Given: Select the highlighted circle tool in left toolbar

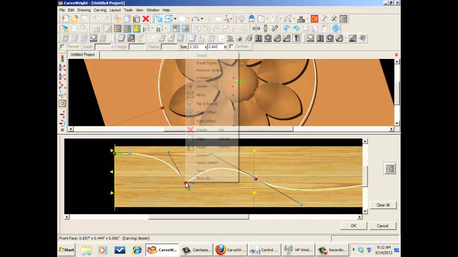Looking at the screenshot, I should [x=62, y=104].
